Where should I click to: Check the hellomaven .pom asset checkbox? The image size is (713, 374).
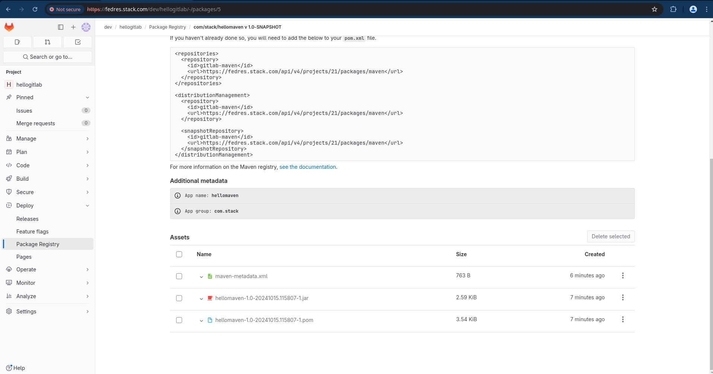[179, 320]
